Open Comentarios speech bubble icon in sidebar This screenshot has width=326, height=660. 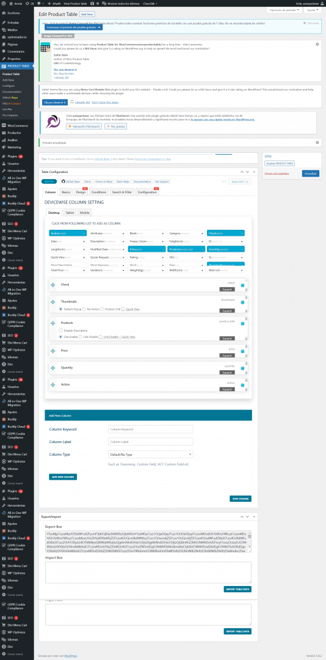[4, 51]
